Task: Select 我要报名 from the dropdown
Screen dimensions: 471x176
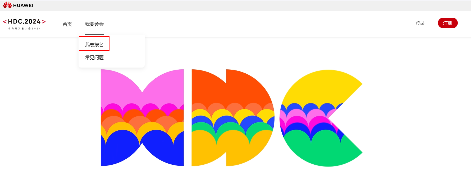Action: (94, 45)
